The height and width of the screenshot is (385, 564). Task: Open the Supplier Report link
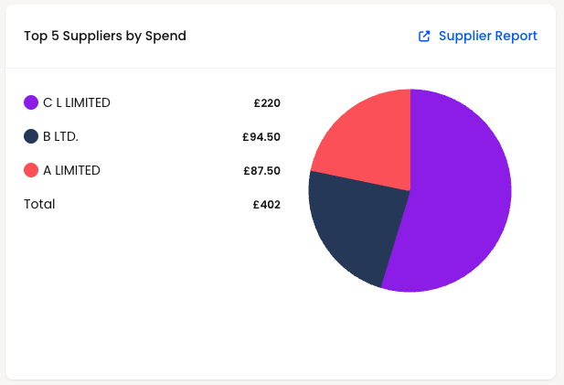point(488,36)
